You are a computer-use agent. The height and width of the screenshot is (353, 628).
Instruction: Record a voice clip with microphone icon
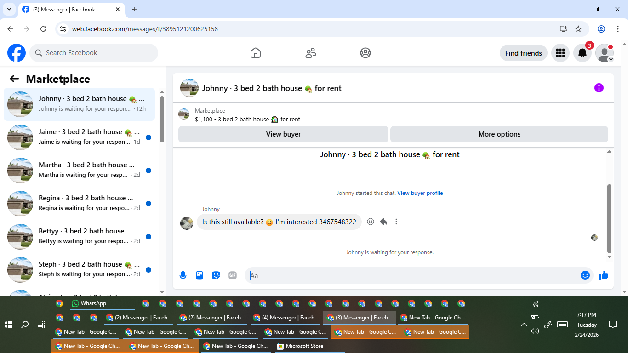click(x=183, y=275)
